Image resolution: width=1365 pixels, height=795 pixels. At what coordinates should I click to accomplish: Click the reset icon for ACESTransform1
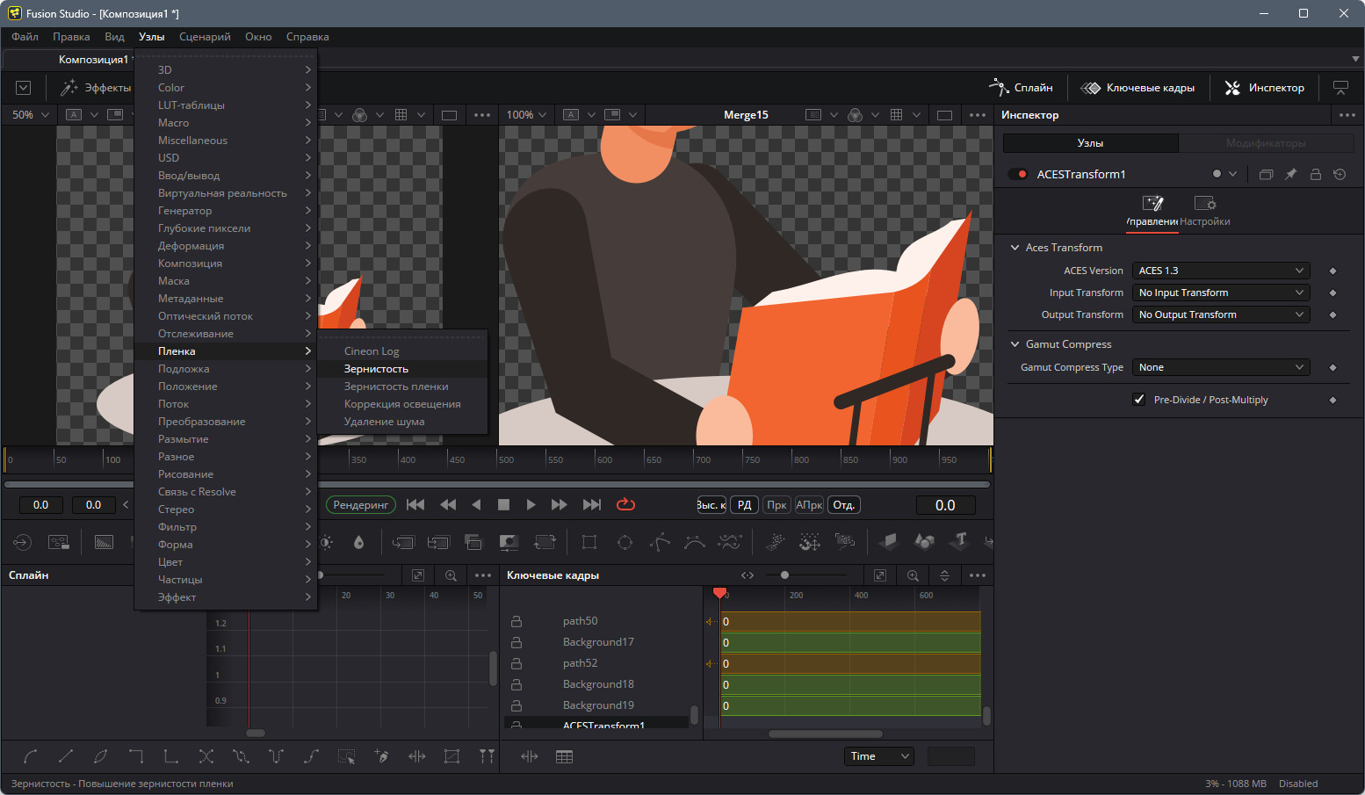tap(1340, 174)
